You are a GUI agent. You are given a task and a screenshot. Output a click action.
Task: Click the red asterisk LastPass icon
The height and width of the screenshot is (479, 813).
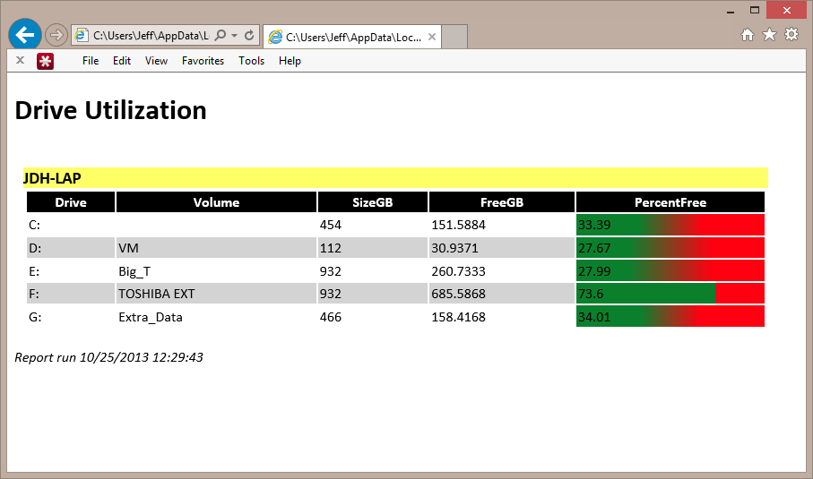[45, 61]
